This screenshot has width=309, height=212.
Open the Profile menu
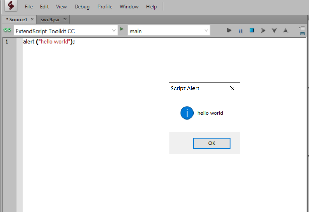[105, 7]
